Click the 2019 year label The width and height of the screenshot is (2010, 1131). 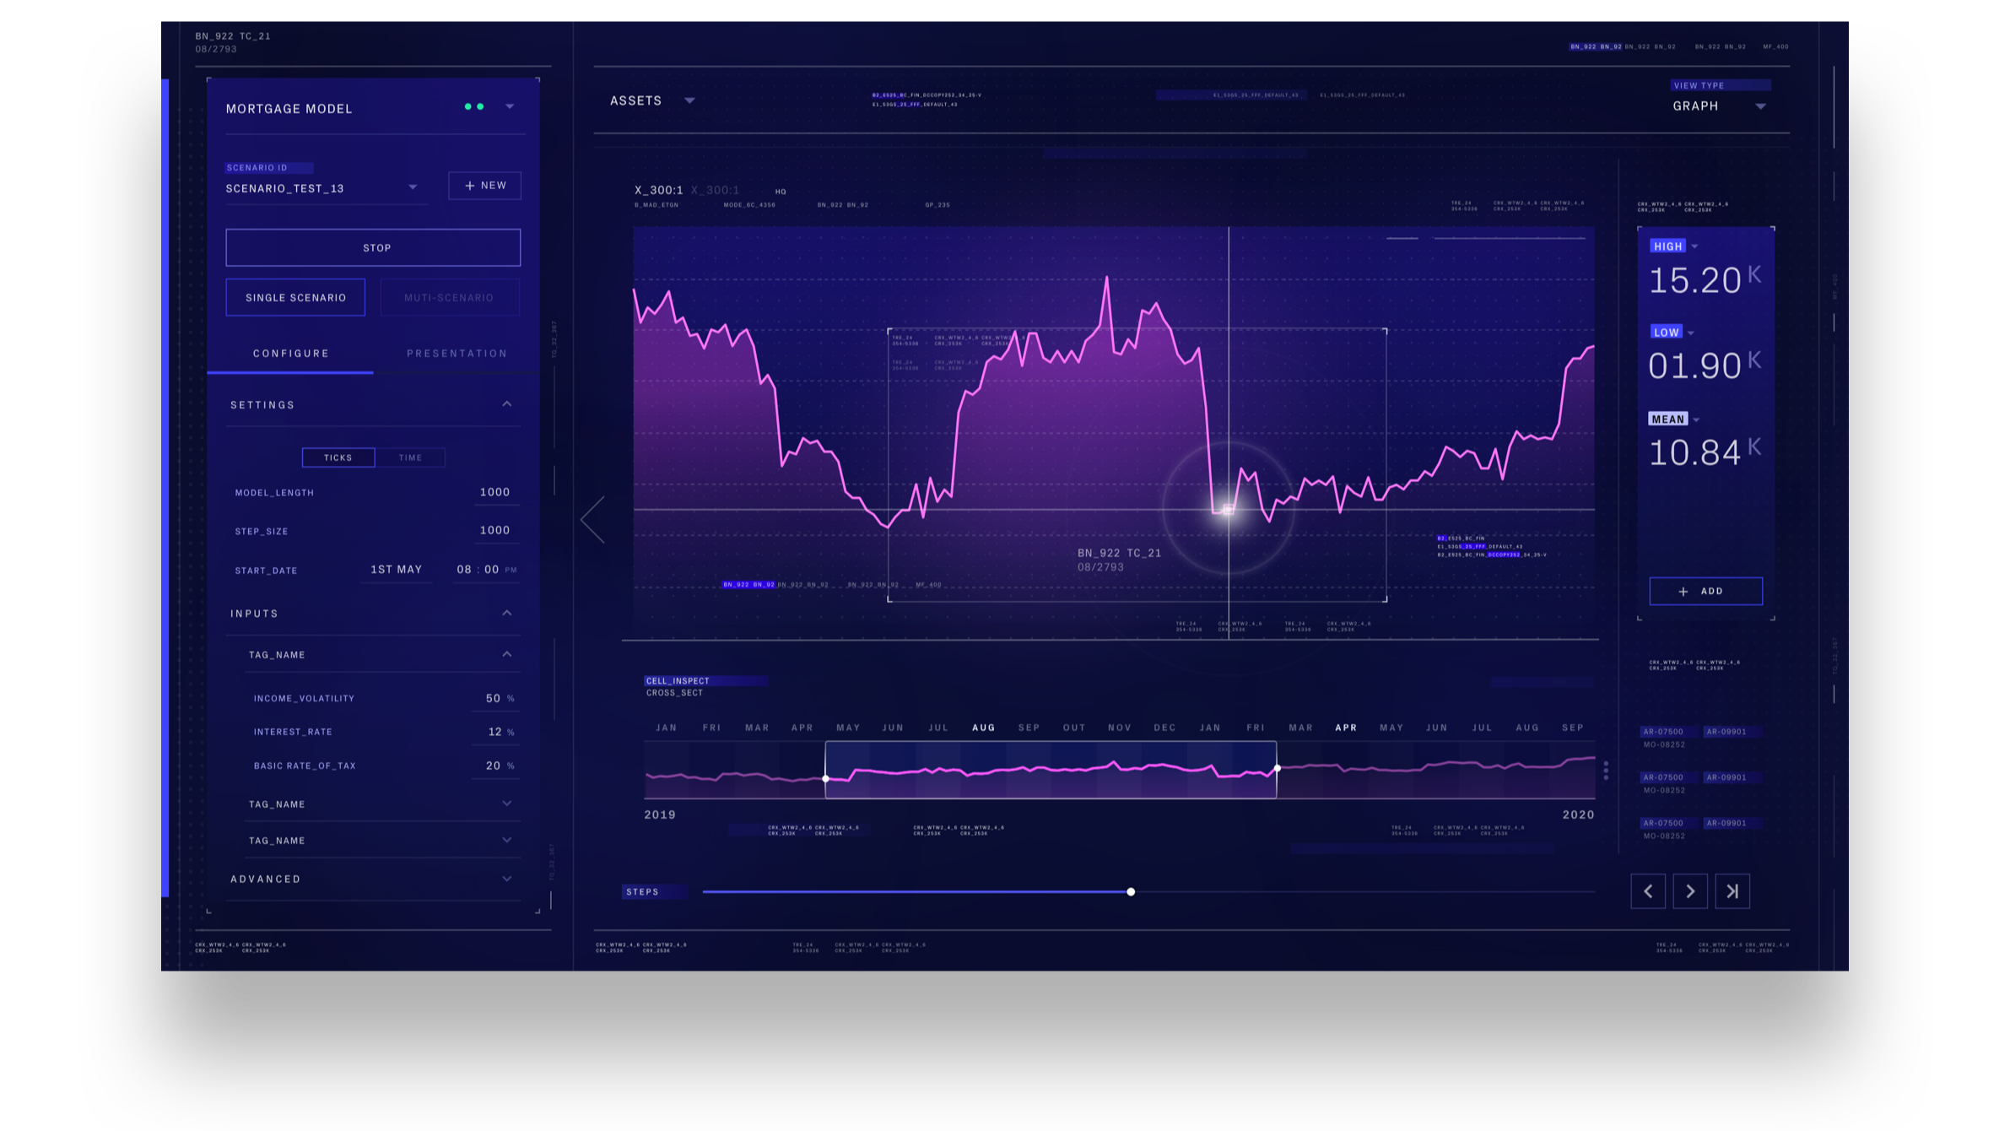point(660,814)
